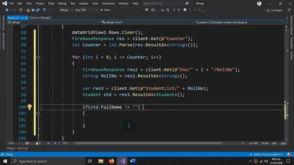Open the Analyze menu
This screenshot has height=165, width=294.
pyautogui.click(x=84, y=3)
